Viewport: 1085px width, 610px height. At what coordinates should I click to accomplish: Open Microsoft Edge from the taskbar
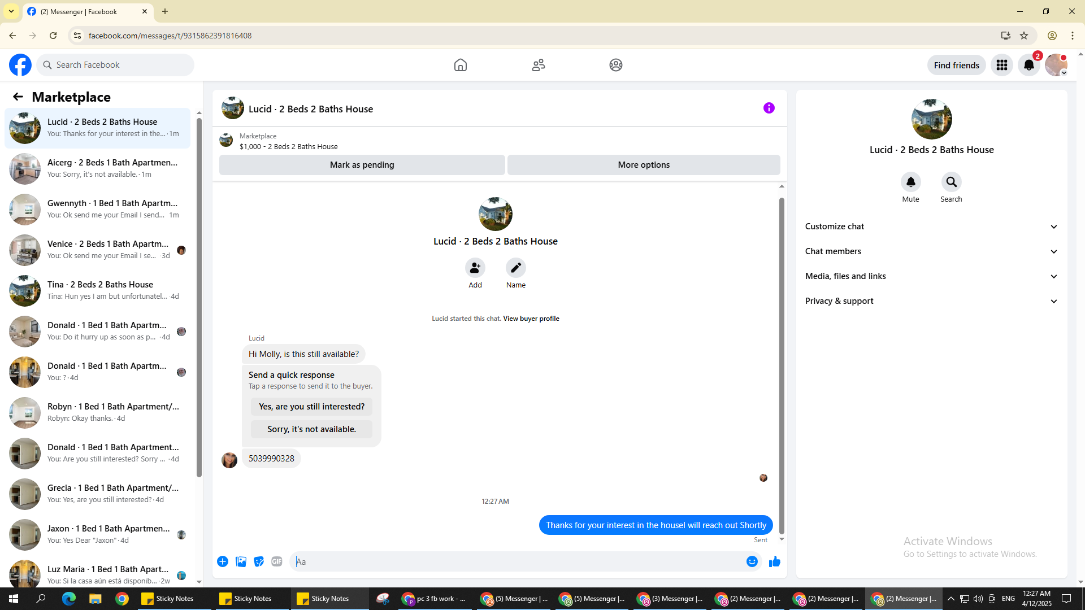[68, 599]
